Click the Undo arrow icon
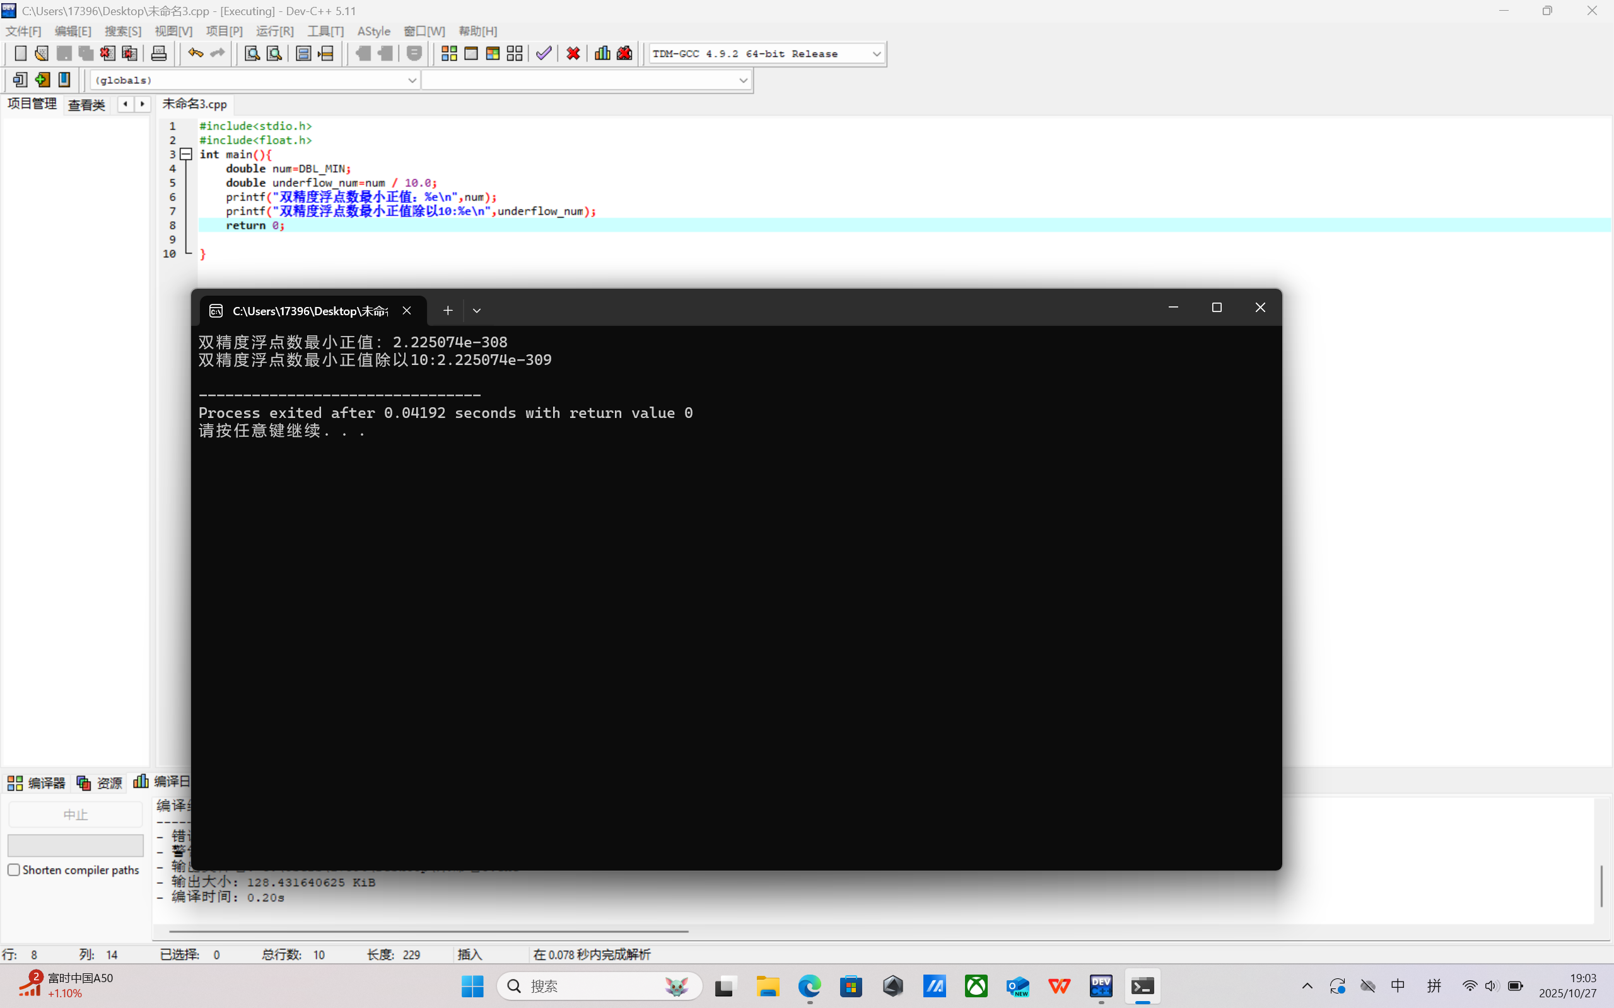 (x=195, y=54)
